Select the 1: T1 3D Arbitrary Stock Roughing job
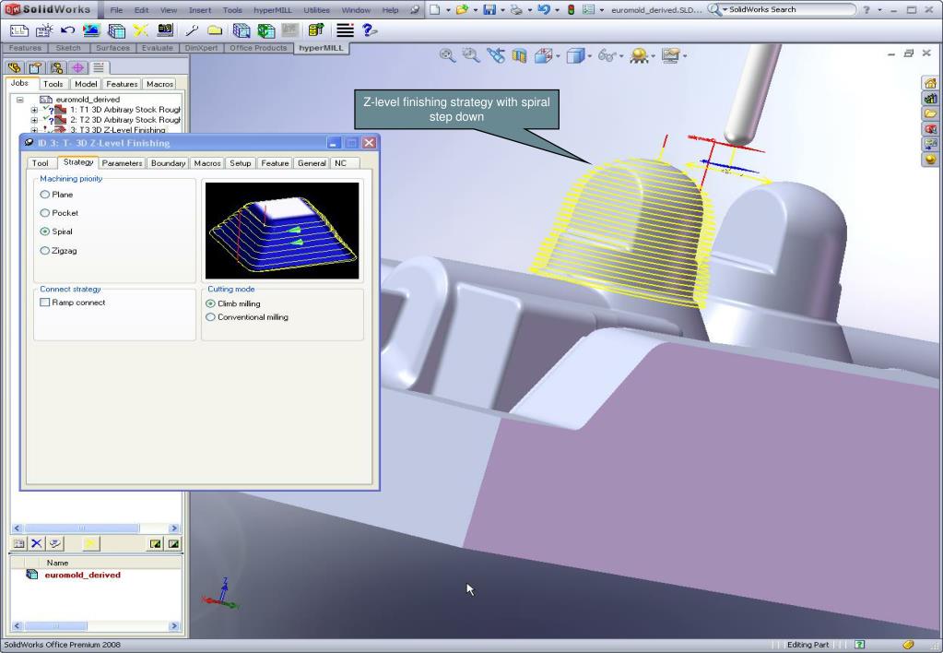This screenshot has height=653, width=943. pyautogui.click(x=125, y=110)
